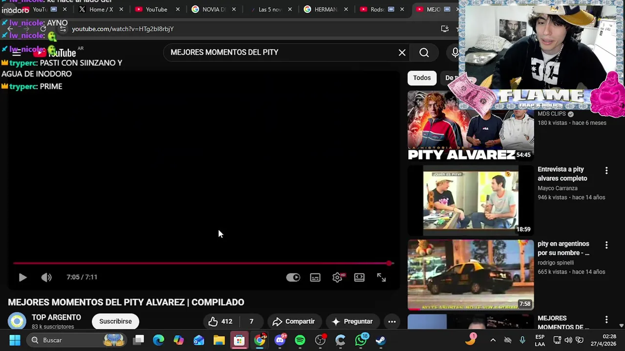This screenshot has width=625, height=351.
Task: Open the YouTube hamburger guide menu
Action: [17, 53]
